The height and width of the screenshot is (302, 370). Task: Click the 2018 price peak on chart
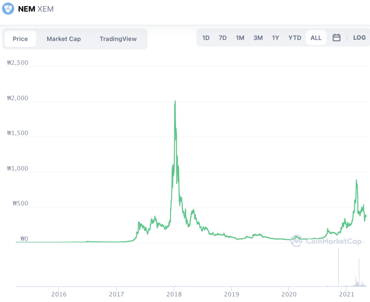tap(175, 101)
